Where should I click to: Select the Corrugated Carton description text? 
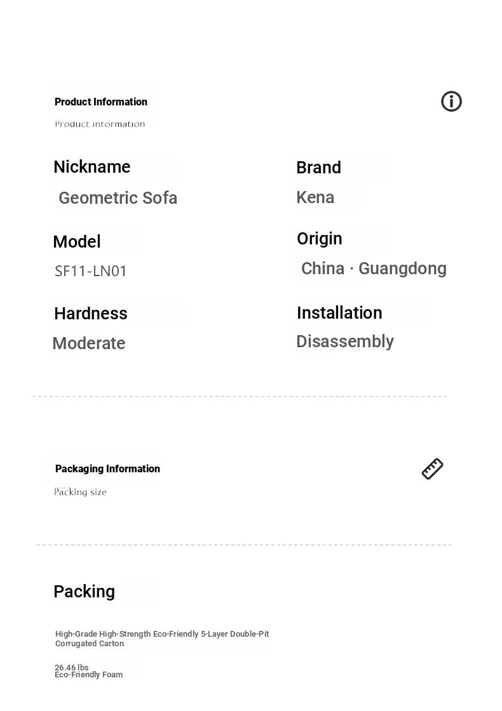(x=162, y=639)
